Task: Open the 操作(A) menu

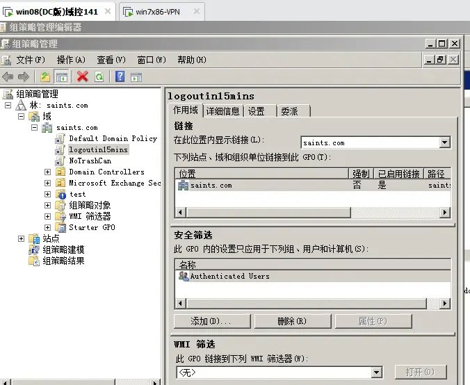Action: point(71,60)
